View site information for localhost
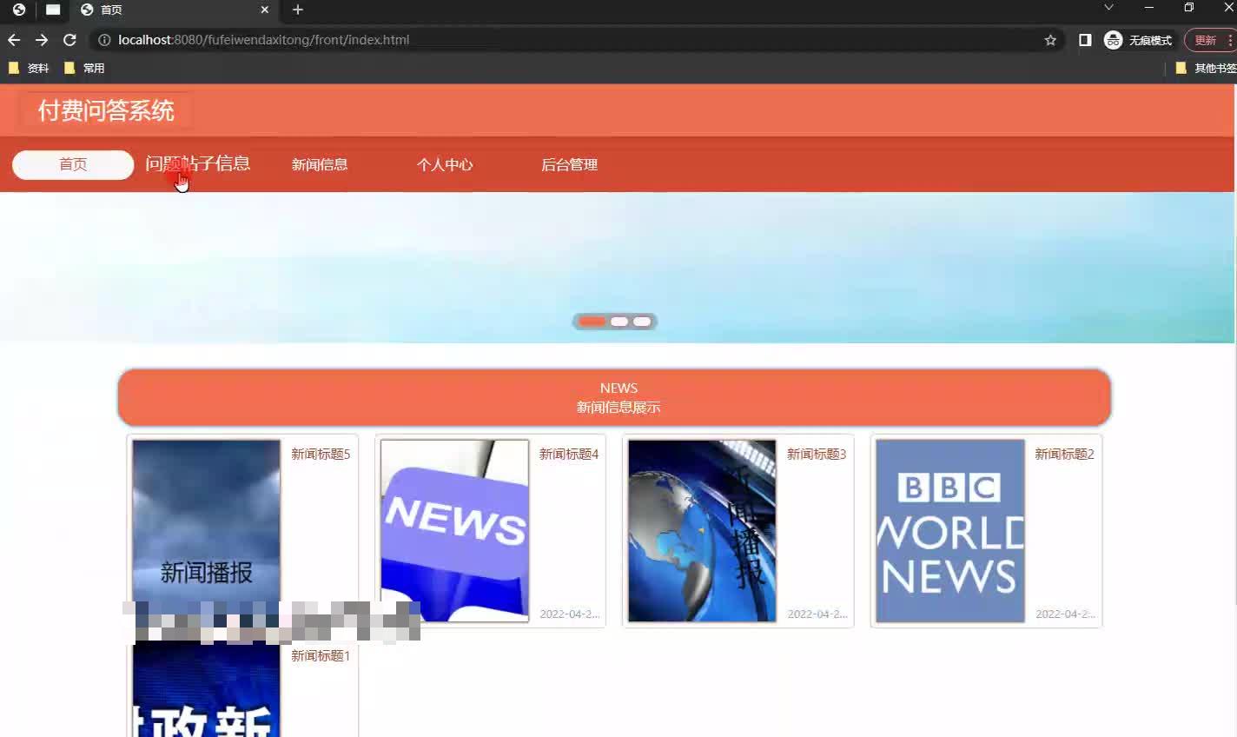 click(x=104, y=40)
